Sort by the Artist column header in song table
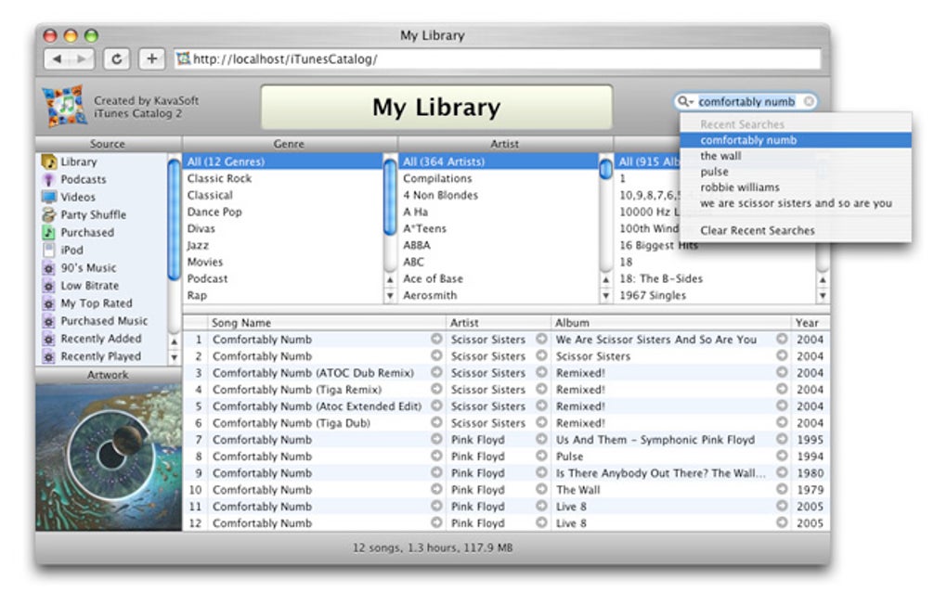 click(x=499, y=323)
